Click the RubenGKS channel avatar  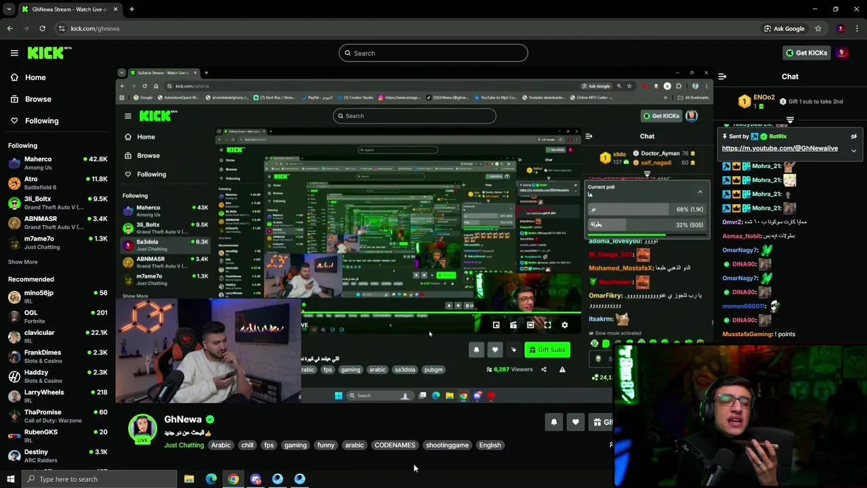point(14,436)
